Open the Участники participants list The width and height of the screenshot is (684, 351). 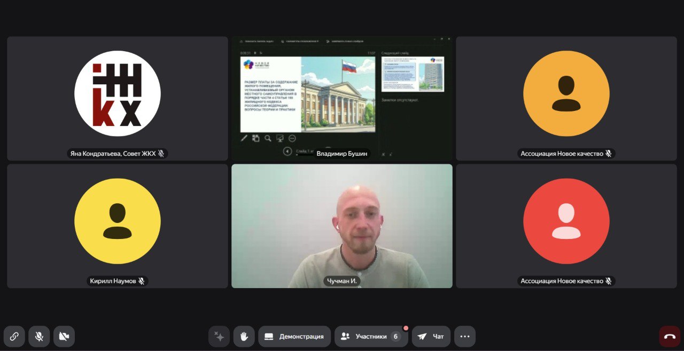tap(371, 337)
